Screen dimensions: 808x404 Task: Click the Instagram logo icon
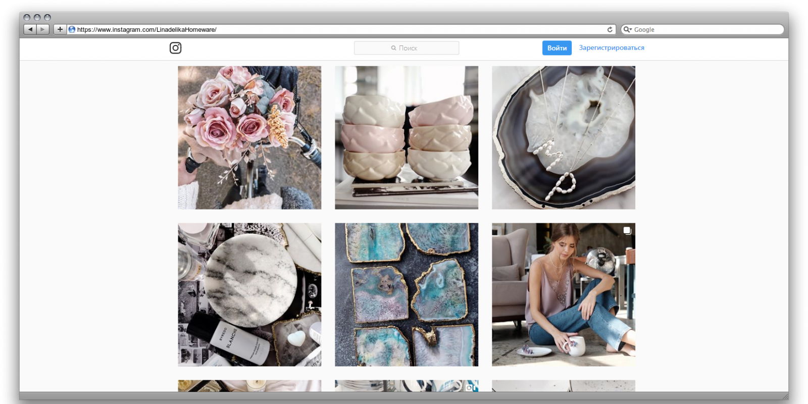click(x=175, y=48)
